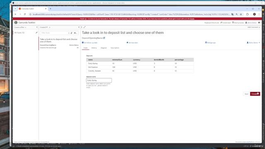
Task: Add a sort criterion with plus
Action: point(50,27)
